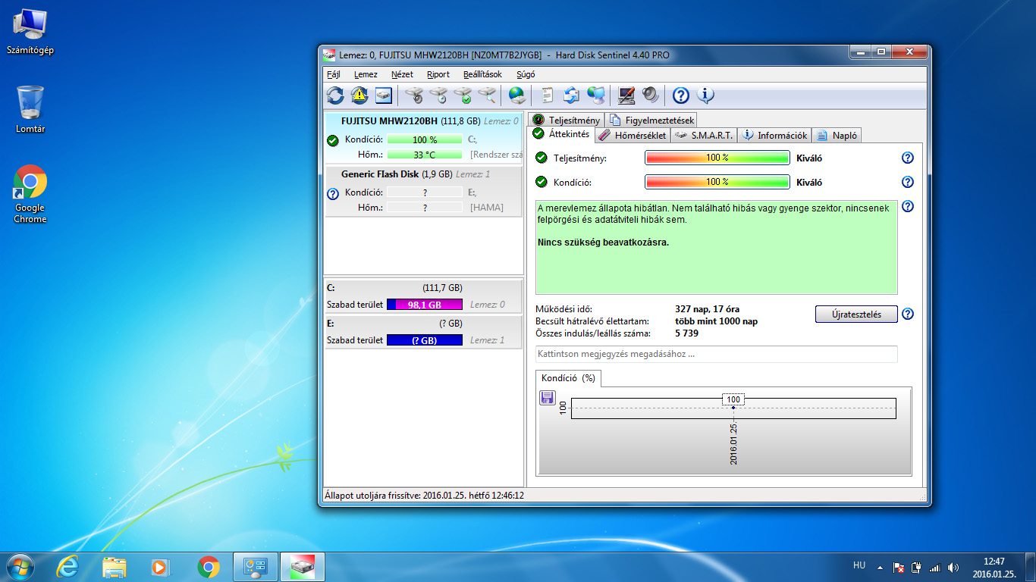Click the envelope send-report toolbar icon
1036x582 pixels.
tap(571, 95)
